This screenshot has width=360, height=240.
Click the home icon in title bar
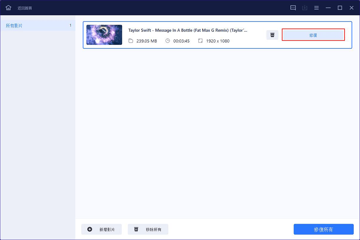point(8,8)
